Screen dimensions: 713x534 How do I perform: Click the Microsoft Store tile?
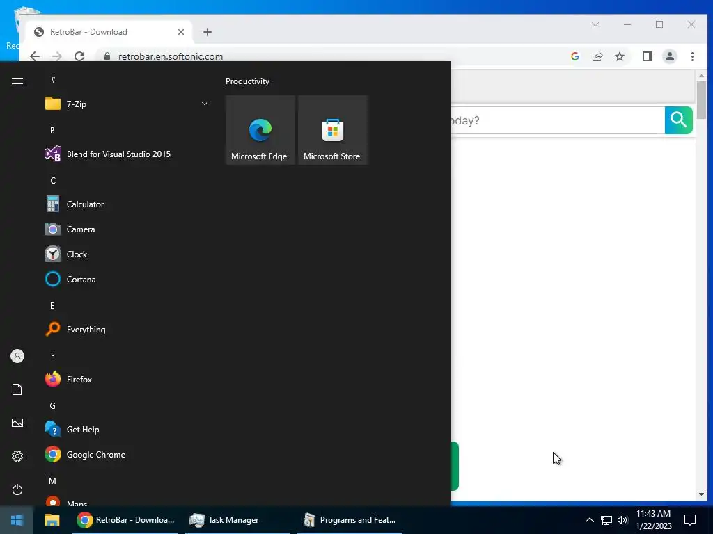(x=332, y=130)
